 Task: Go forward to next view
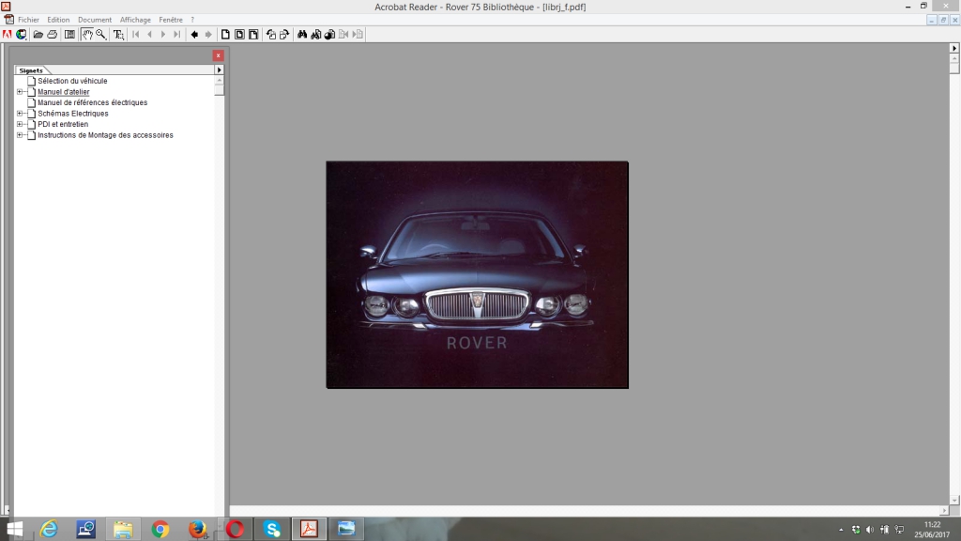click(x=208, y=35)
